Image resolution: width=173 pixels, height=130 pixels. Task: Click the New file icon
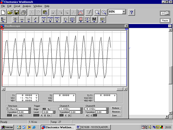[x=3, y=12]
